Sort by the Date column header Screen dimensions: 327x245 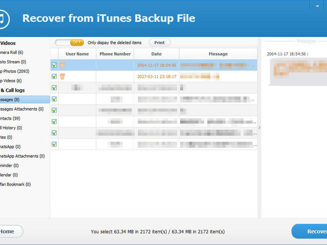[x=156, y=54]
